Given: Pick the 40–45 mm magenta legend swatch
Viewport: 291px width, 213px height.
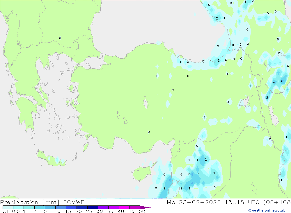Looking at the screenshot, I should point(124,207).
